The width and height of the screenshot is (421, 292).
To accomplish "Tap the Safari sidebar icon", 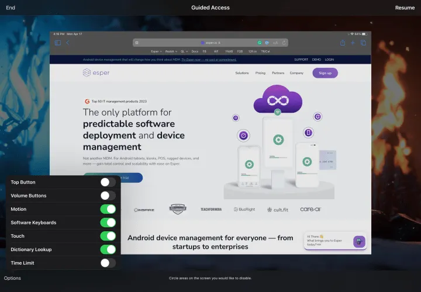I will coord(58,43).
